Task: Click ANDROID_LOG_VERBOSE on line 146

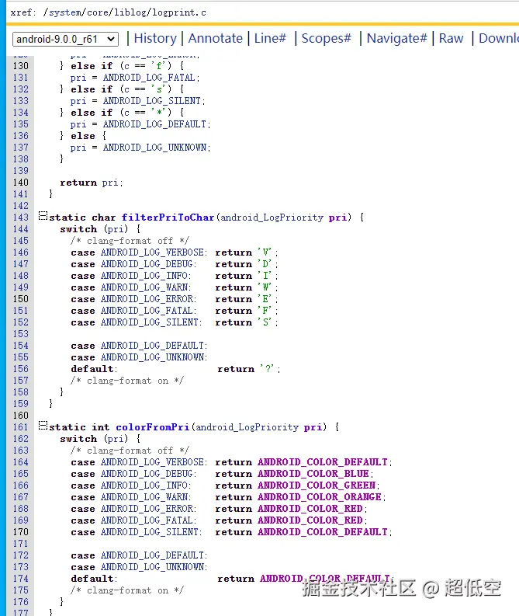Action: pyautogui.click(x=152, y=252)
